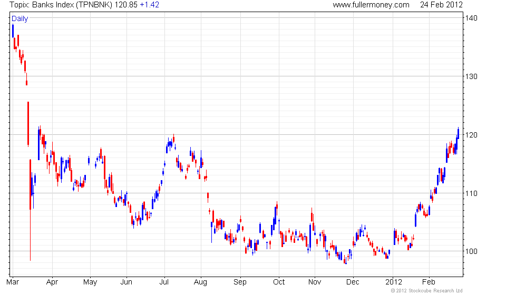The width and height of the screenshot is (506, 295).
Task: Click the 'Mar' month label
Action: (x=13, y=282)
